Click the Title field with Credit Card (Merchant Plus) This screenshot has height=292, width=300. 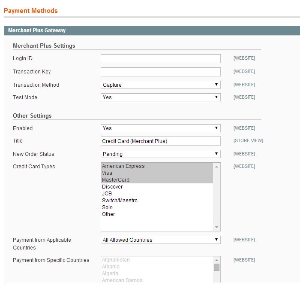(x=161, y=141)
